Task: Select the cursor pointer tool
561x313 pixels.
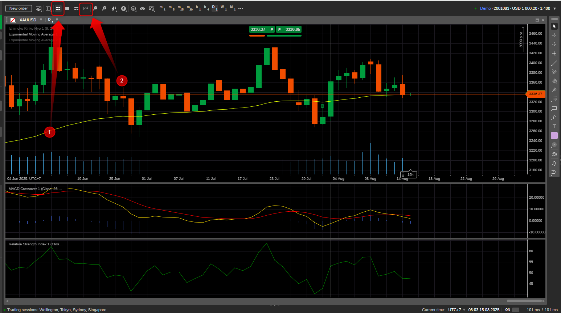Action: pos(554,26)
